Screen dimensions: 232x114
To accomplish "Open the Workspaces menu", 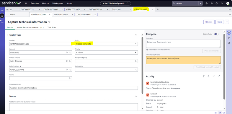I will [58, 3].
